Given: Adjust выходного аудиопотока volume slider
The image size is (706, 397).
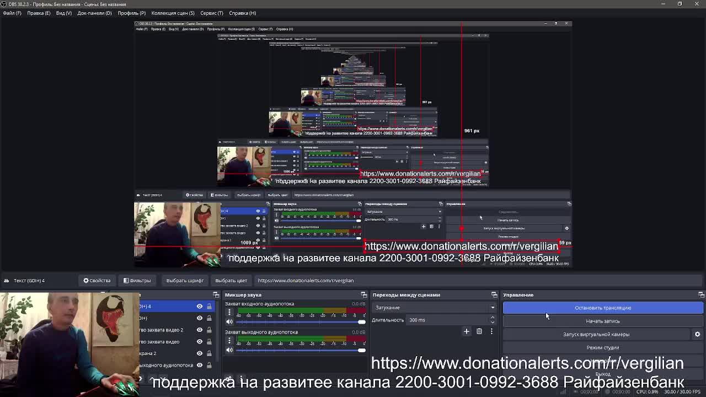Looking at the screenshot, I should 301,350.
